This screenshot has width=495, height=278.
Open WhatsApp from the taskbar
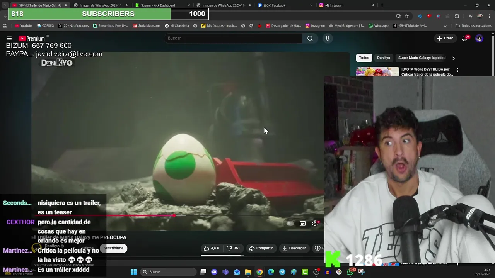pyautogui.click(x=350, y=272)
